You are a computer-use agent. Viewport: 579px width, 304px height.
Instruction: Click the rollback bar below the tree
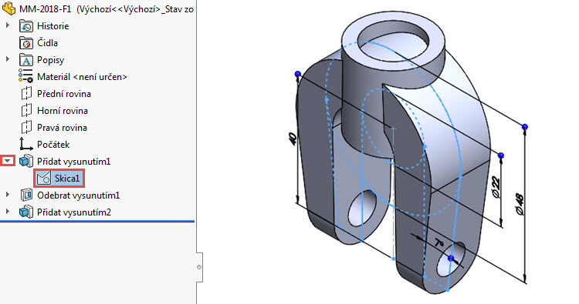click(x=97, y=222)
